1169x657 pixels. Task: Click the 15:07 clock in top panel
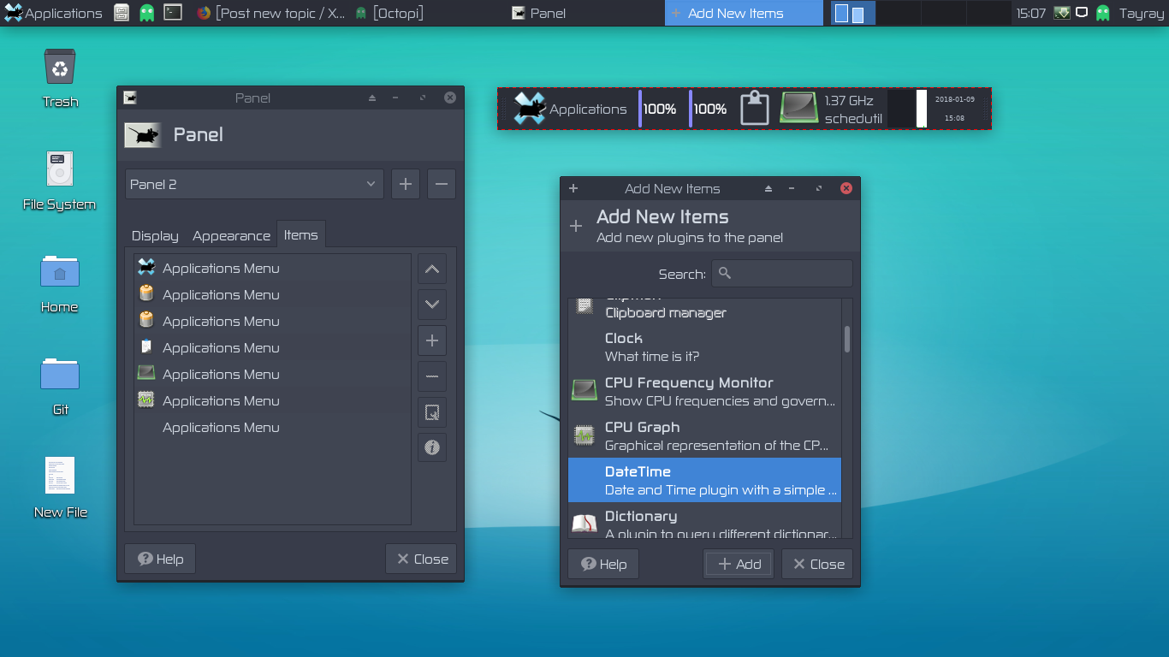coord(1030,13)
